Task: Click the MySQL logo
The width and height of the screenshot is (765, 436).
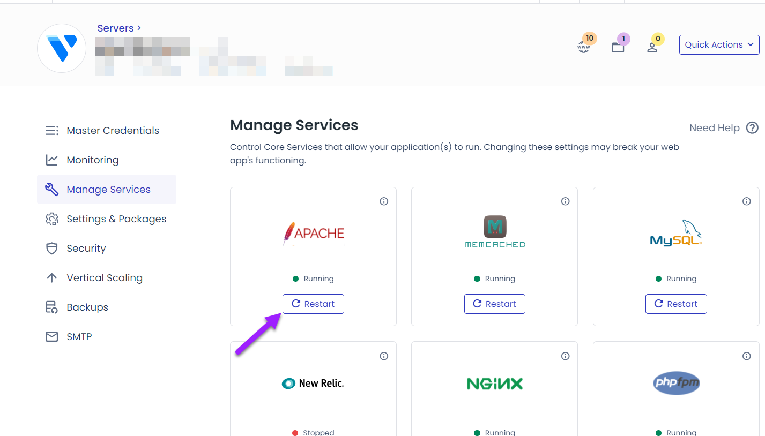Action: [x=676, y=232]
